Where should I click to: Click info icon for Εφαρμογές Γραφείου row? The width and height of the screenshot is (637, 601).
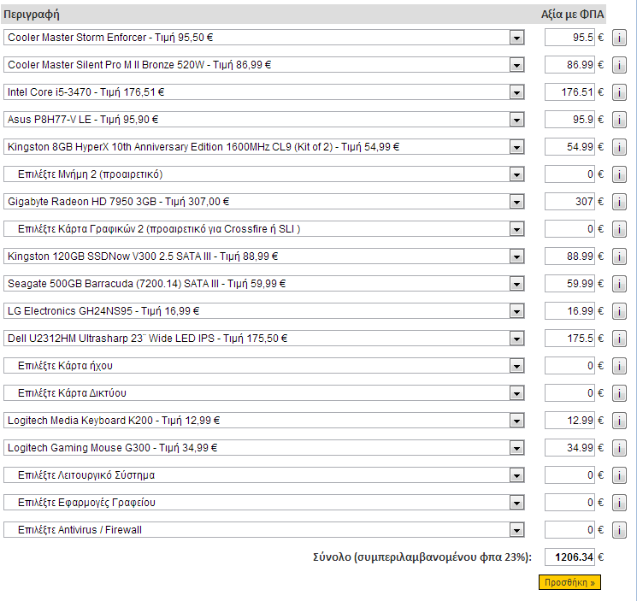619,504
